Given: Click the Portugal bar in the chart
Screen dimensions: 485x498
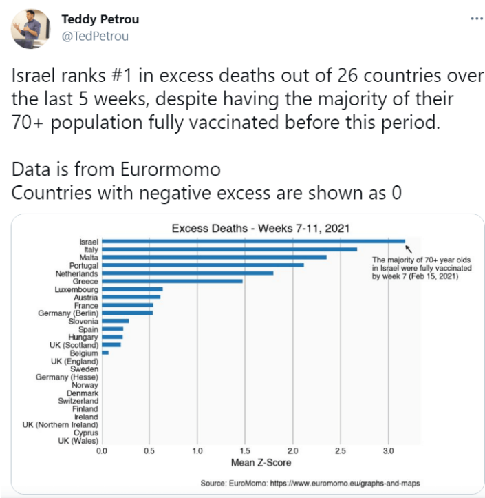Looking at the screenshot, I should pos(203,265).
